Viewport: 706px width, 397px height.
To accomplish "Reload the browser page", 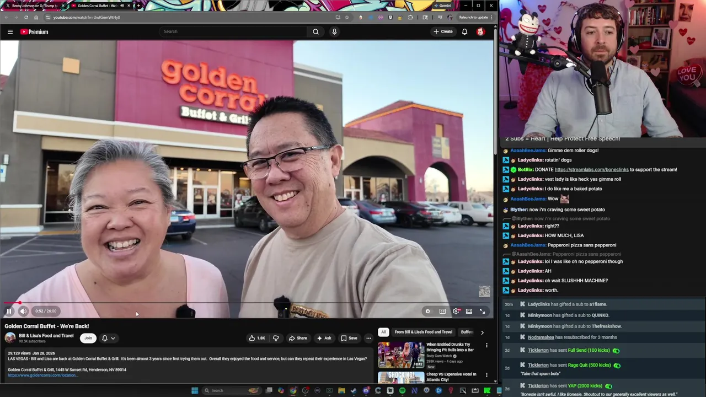I will 26,17.
